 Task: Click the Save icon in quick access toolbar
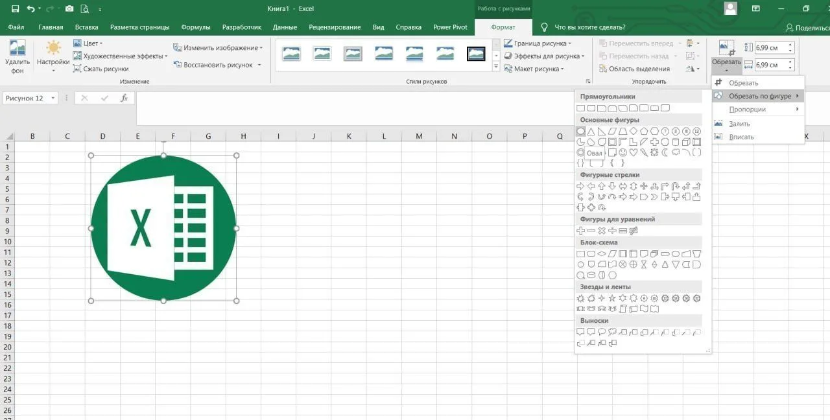(x=15, y=9)
